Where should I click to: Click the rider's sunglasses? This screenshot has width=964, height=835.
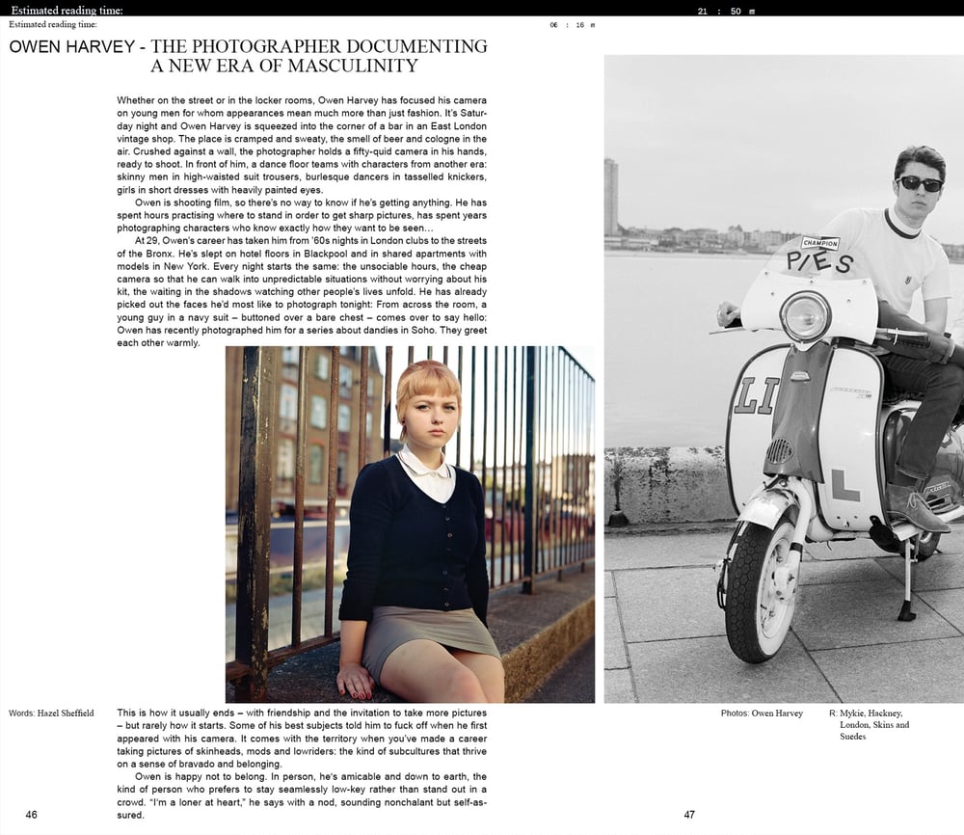tap(919, 183)
